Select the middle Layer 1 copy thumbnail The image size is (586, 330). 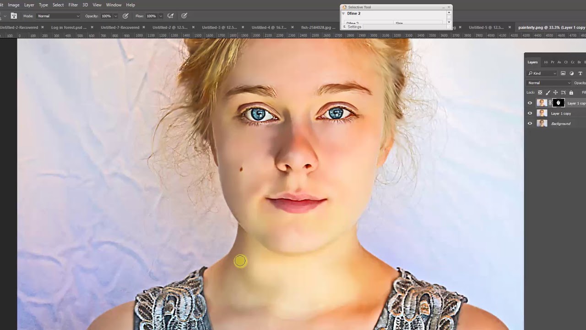pyautogui.click(x=542, y=113)
